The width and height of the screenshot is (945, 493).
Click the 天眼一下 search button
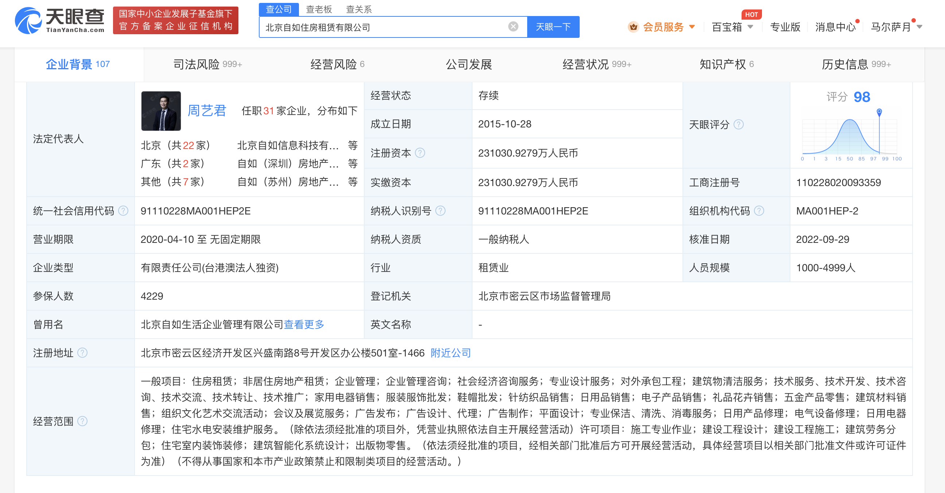(x=553, y=26)
